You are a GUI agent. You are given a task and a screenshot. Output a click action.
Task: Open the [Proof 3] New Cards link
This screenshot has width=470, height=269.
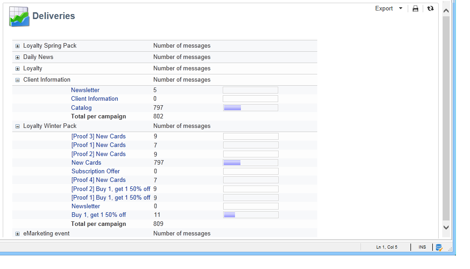pyautogui.click(x=99, y=136)
